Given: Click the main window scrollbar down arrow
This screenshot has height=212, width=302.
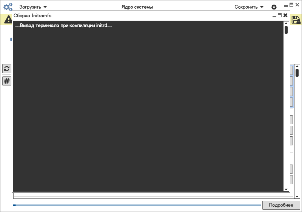Looking at the screenshot, I should coord(297,197).
